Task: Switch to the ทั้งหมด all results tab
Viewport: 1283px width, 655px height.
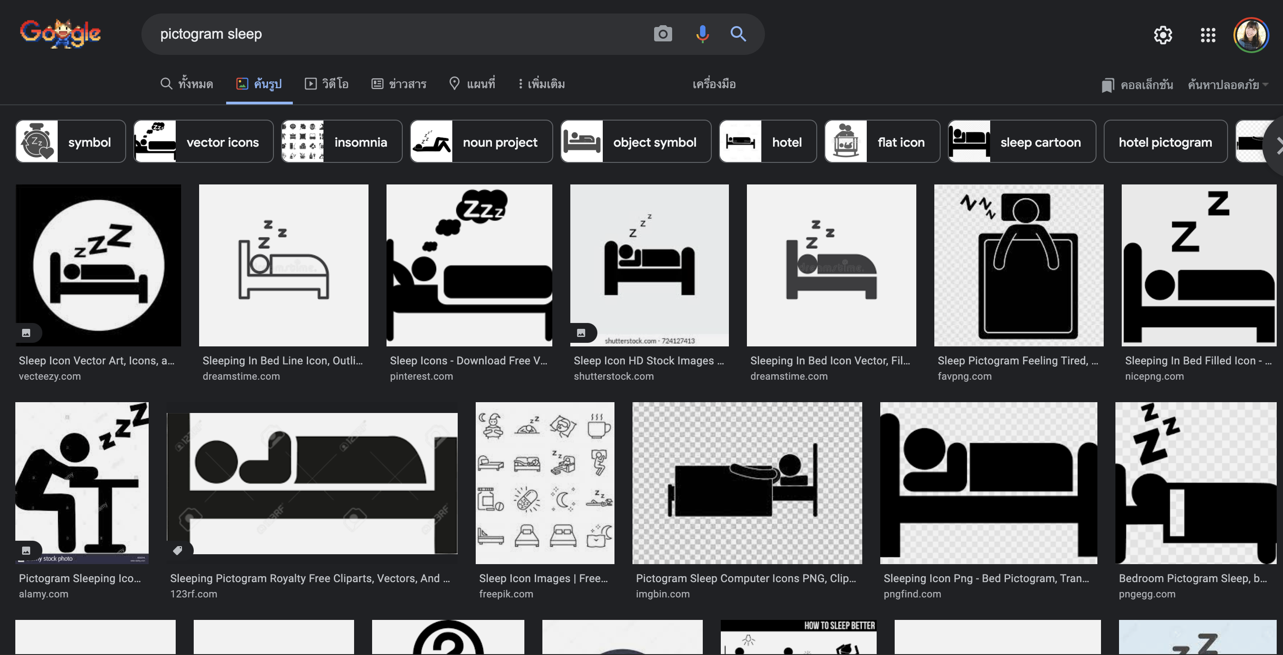Action: (187, 84)
